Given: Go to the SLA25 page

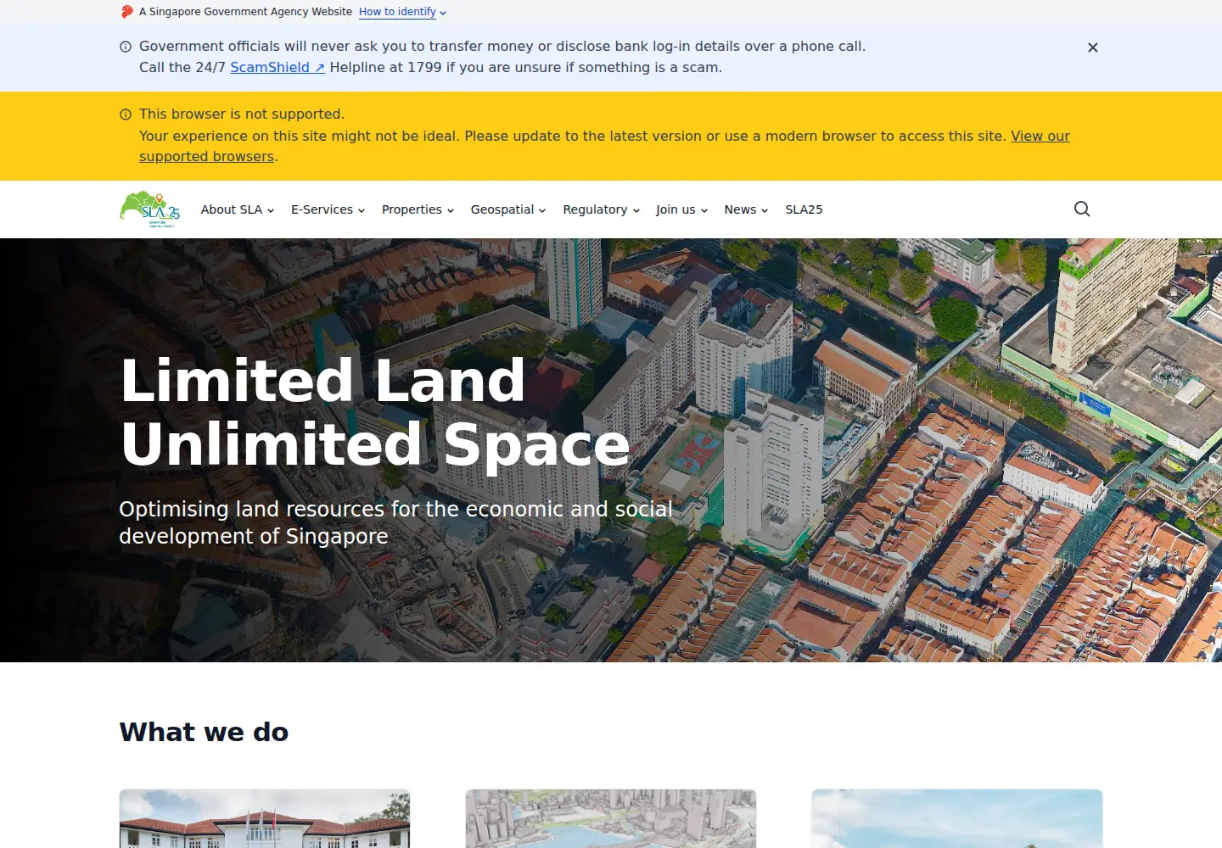Looking at the screenshot, I should click(x=804, y=209).
